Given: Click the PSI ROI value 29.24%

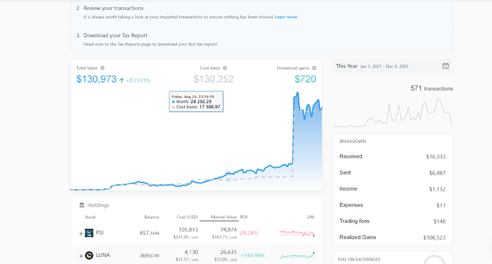Looking at the screenshot, I should pyautogui.click(x=249, y=233).
